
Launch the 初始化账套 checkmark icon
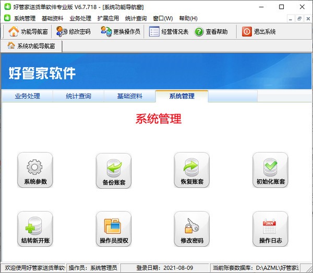(270, 170)
